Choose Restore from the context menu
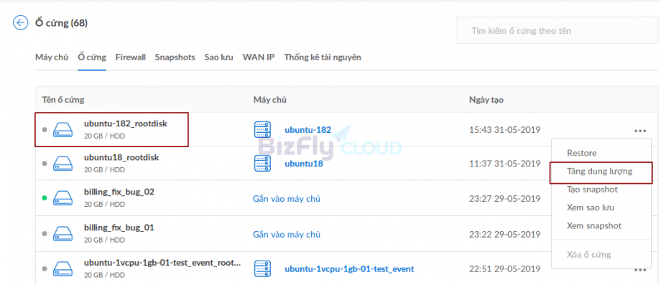This screenshot has height=285, width=661. [x=582, y=153]
